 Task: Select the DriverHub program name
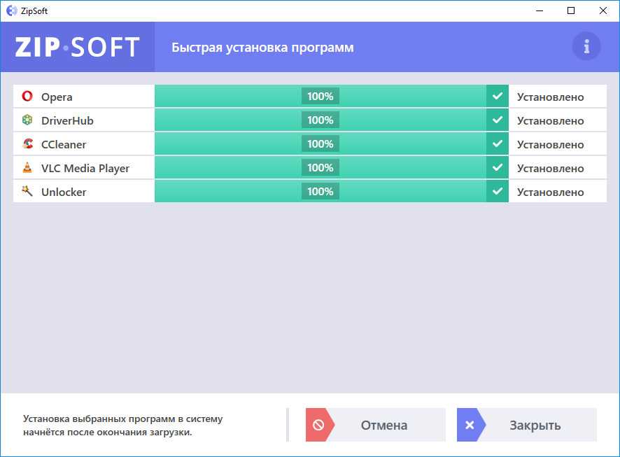[x=67, y=120]
